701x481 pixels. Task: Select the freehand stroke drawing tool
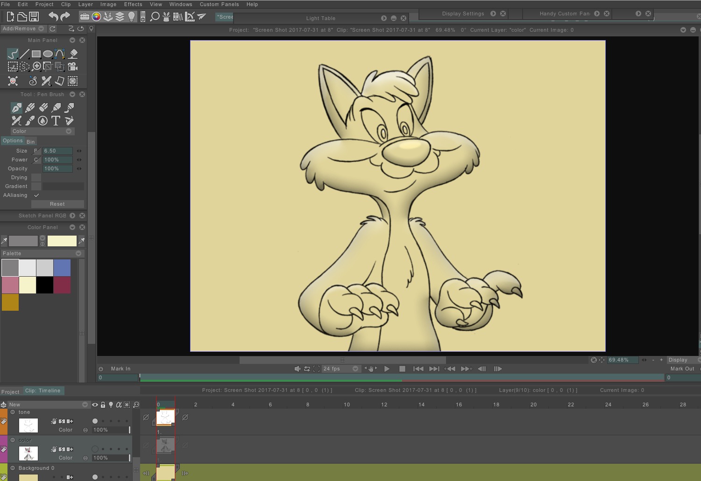pos(13,54)
